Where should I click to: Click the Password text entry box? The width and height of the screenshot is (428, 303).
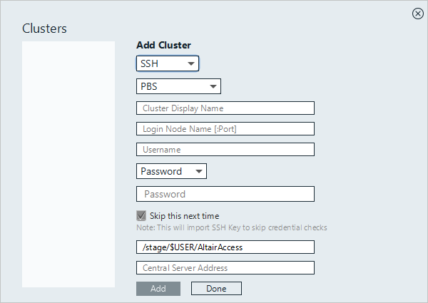225,194
